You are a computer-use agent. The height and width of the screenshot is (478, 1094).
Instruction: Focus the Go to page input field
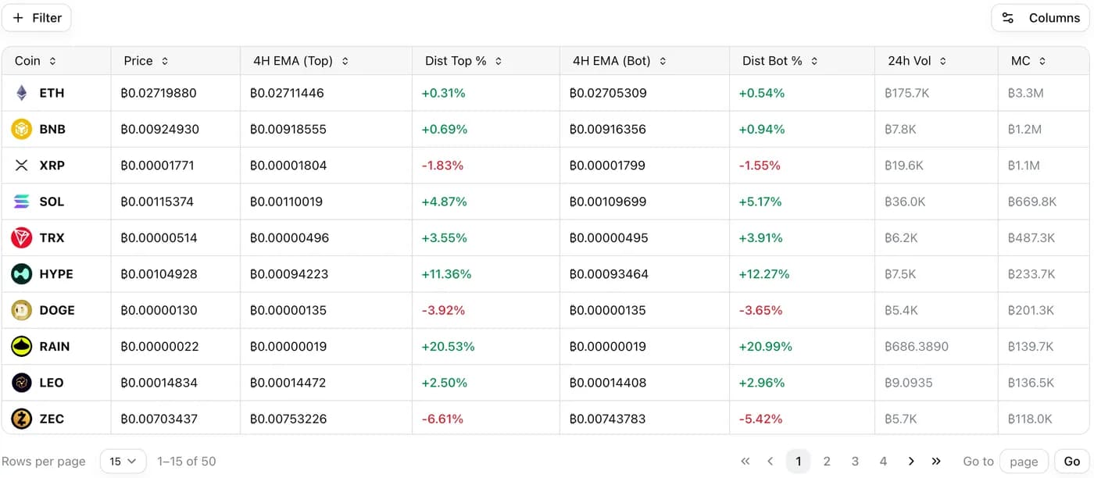tap(1024, 462)
